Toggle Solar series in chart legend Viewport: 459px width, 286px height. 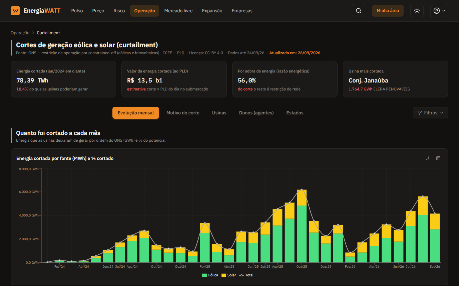coord(229,275)
